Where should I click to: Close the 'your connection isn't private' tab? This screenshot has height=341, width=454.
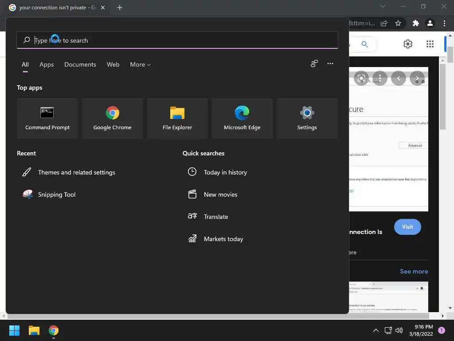pyautogui.click(x=103, y=8)
